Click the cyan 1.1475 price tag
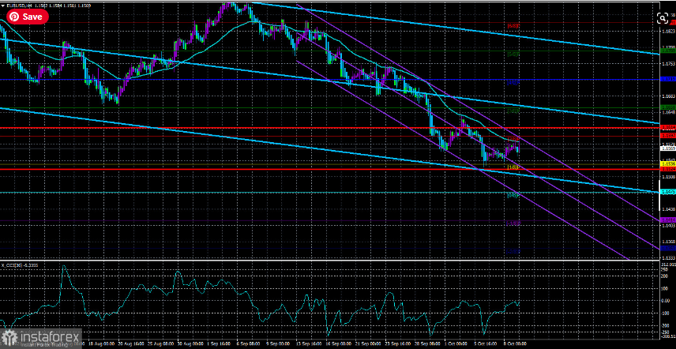Screen dimensions: 676x349 pyautogui.click(x=668, y=192)
